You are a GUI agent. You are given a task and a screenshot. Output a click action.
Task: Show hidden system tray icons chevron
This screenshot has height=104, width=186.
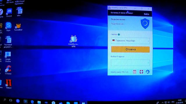[162, 103]
